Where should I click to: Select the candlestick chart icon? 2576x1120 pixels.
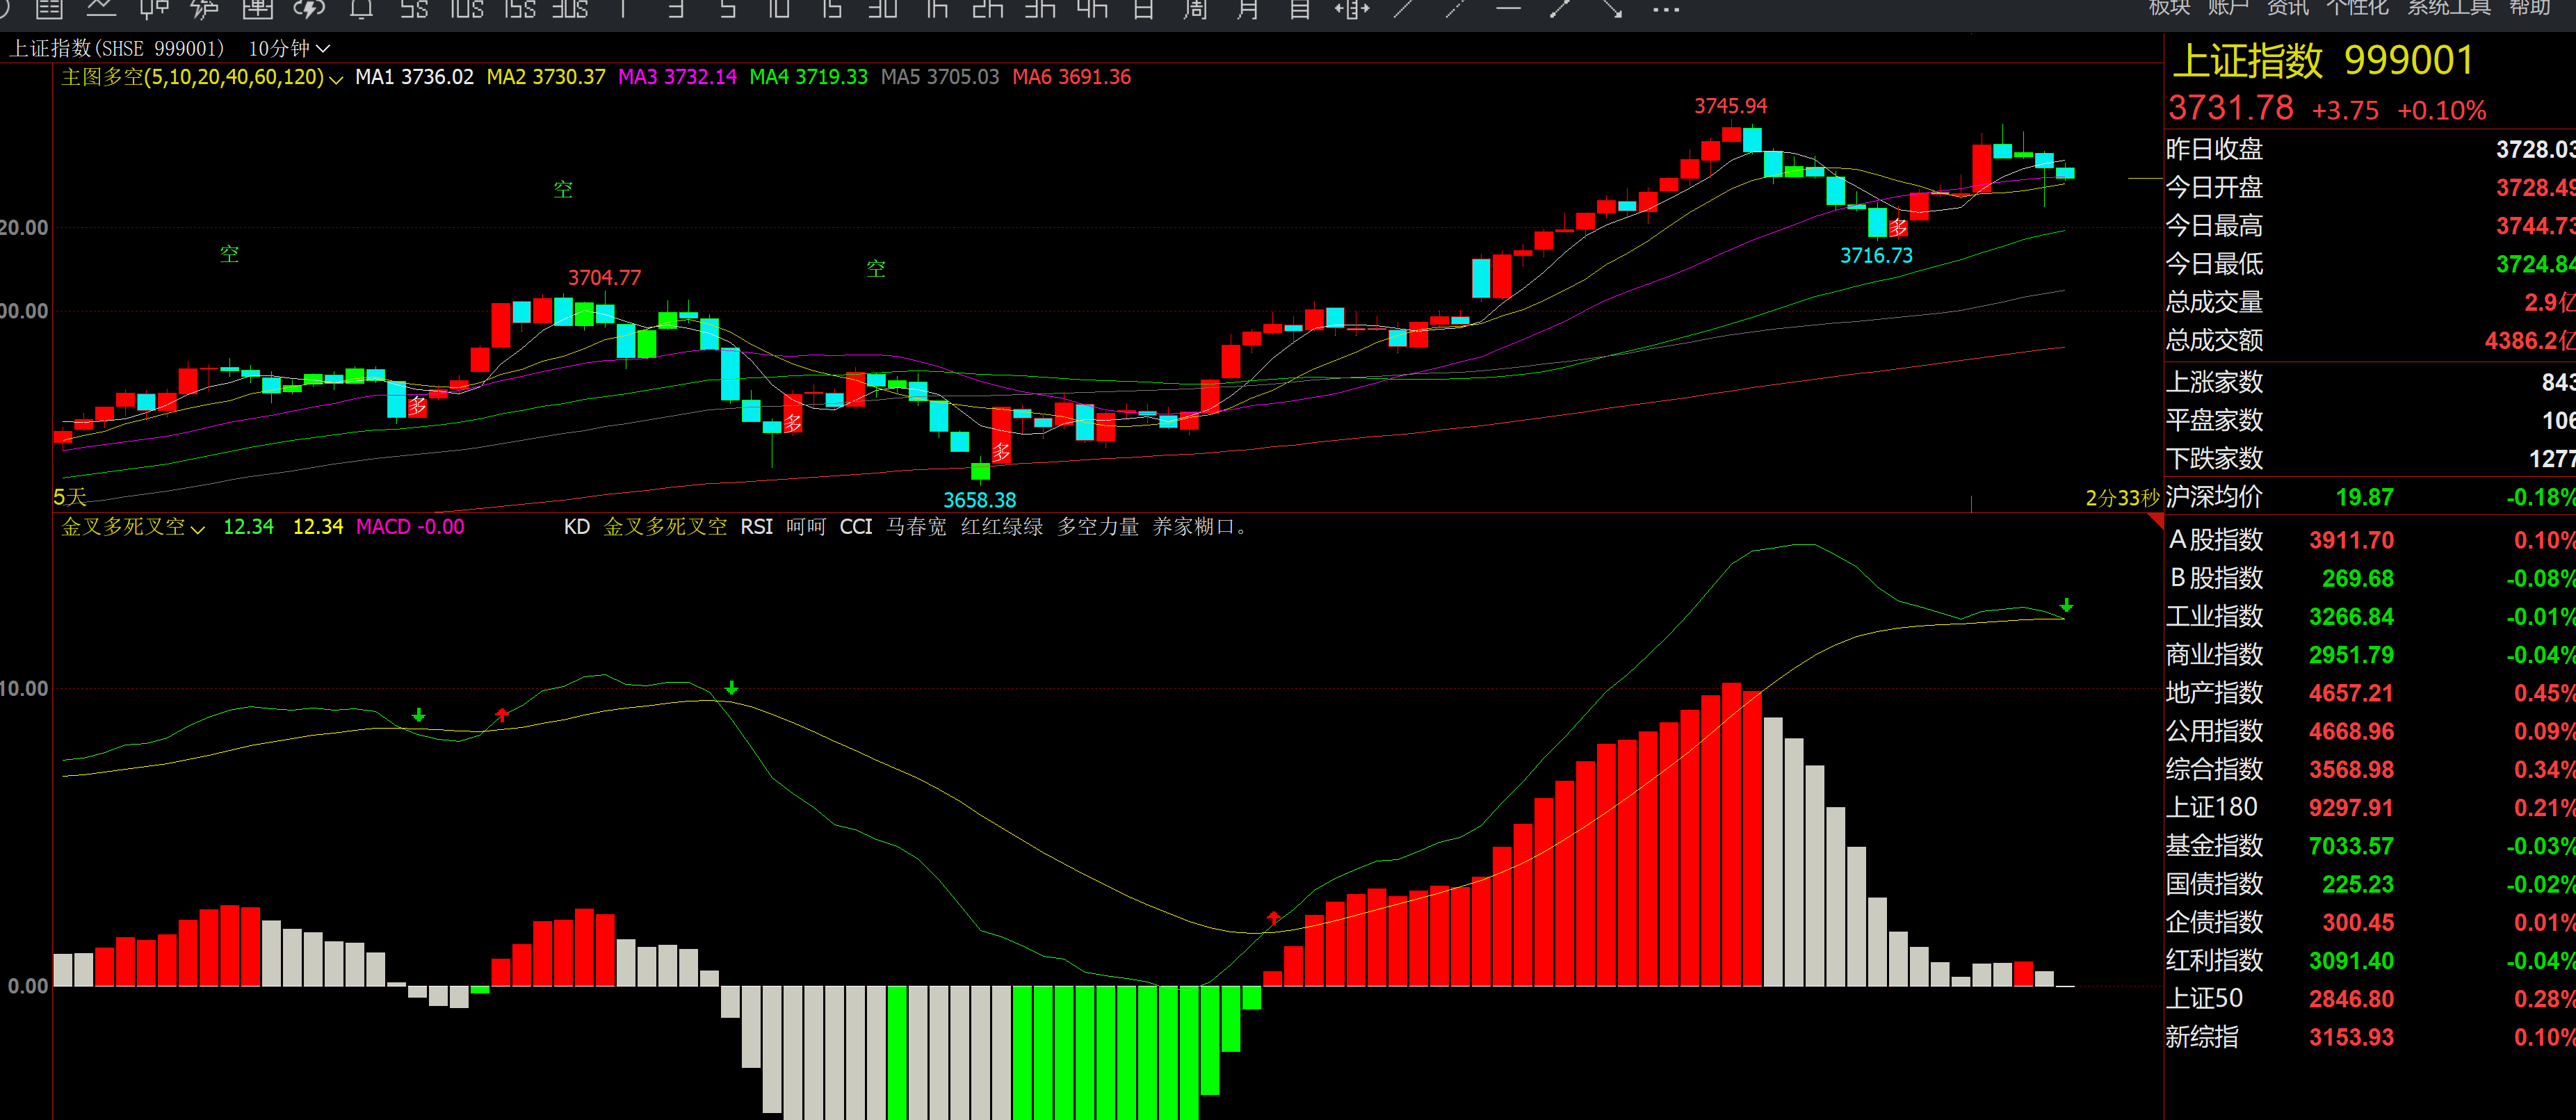(153, 9)
